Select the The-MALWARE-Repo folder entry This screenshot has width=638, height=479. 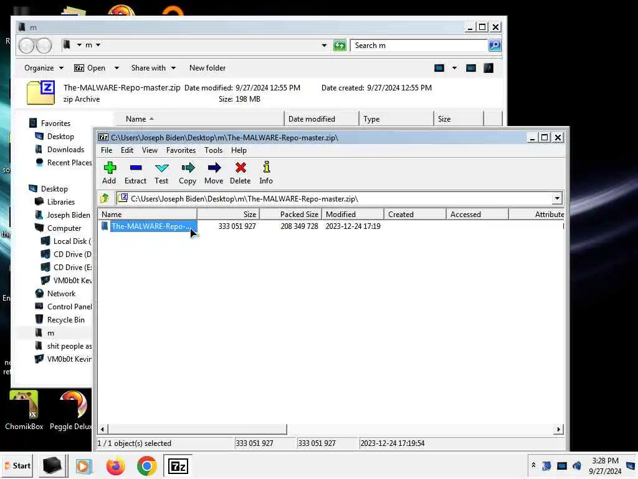pos(149,226)
